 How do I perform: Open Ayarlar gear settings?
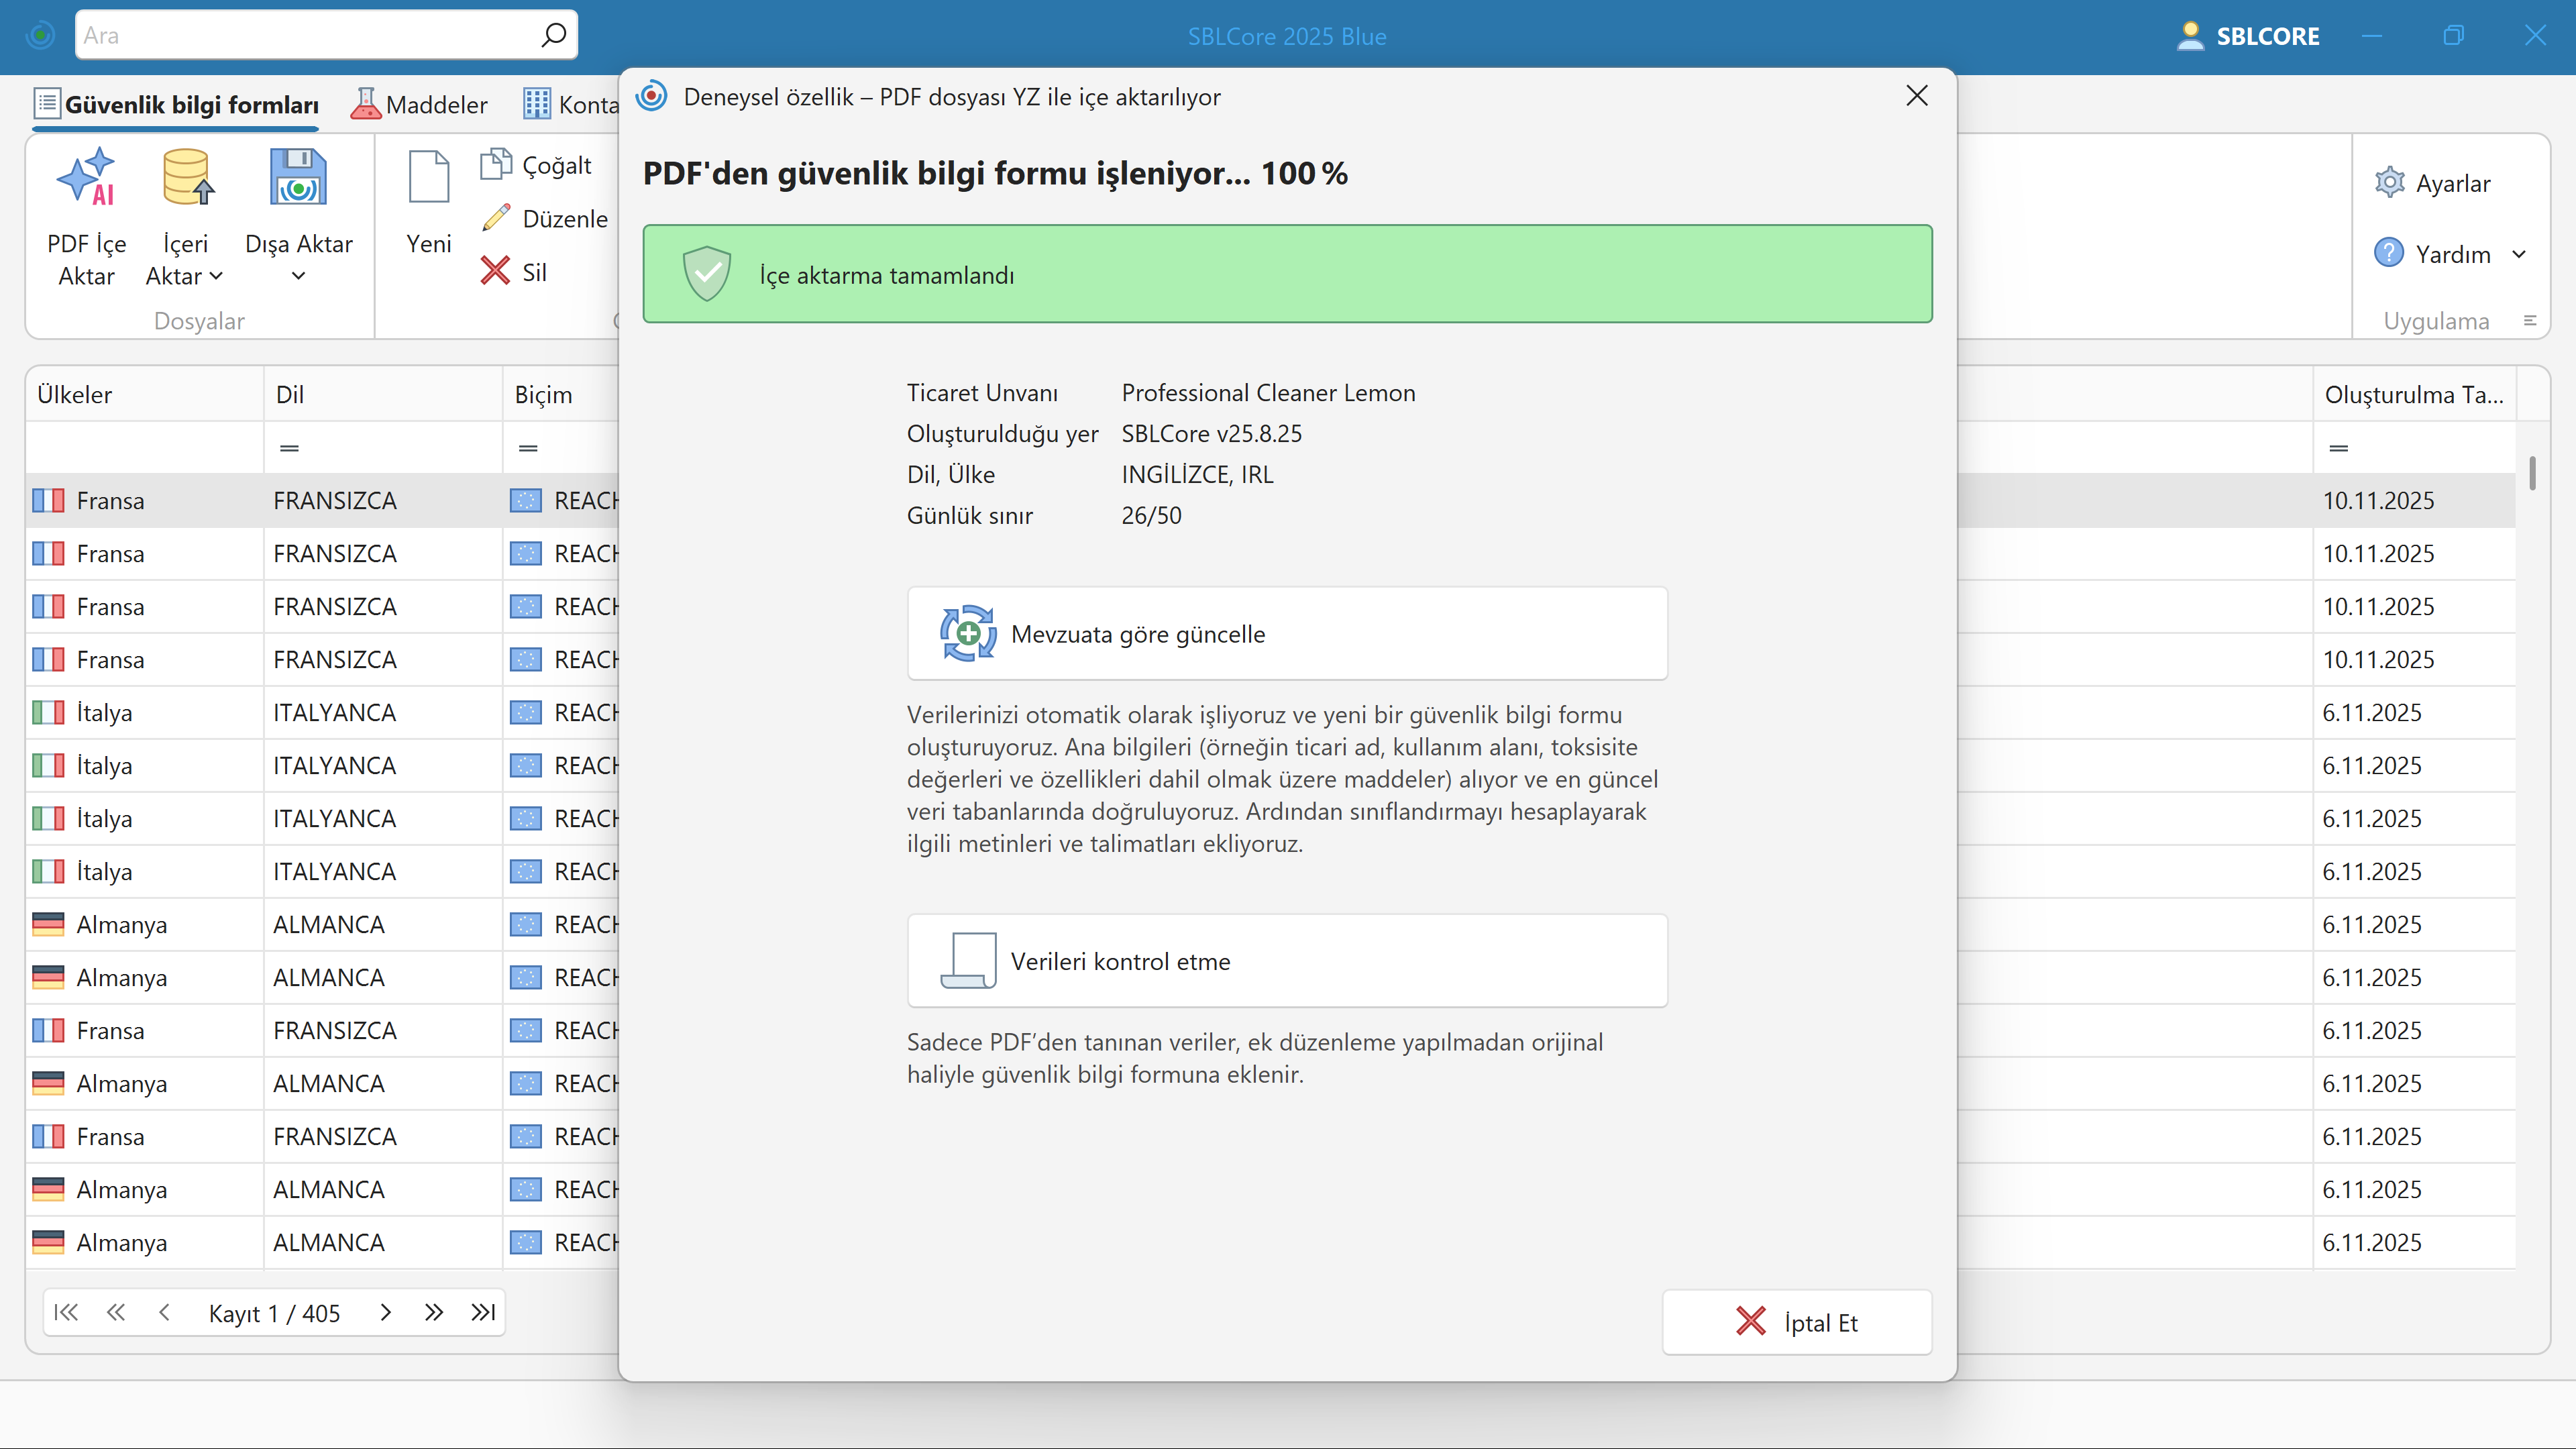pyautogui.click(x=2389, y=183)
